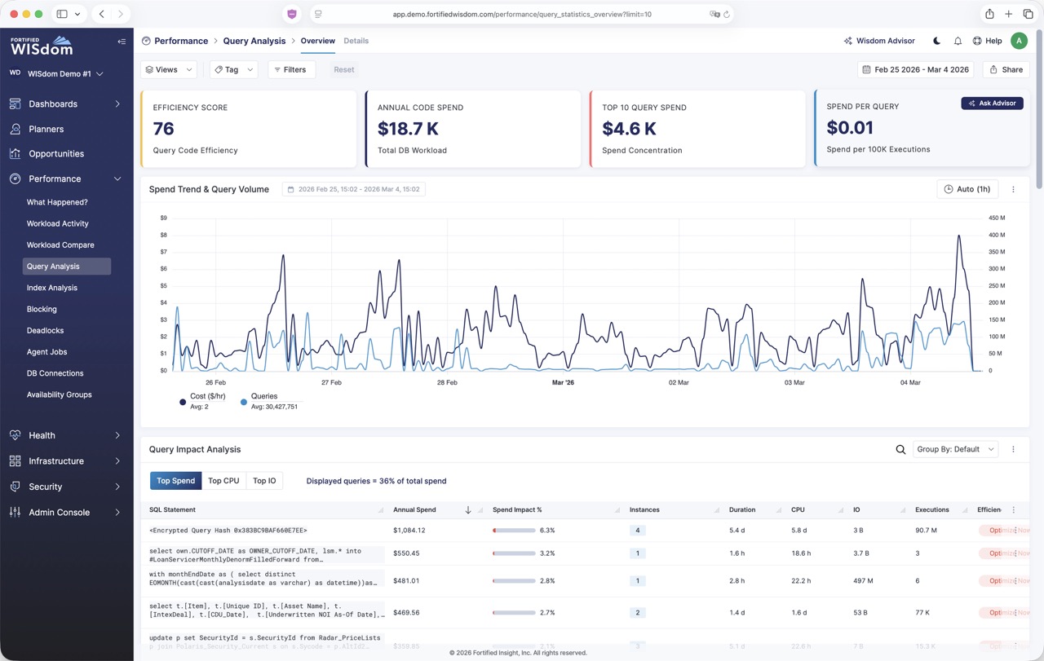Collapse the sidebar using the collapse icon

pos(122,42)
